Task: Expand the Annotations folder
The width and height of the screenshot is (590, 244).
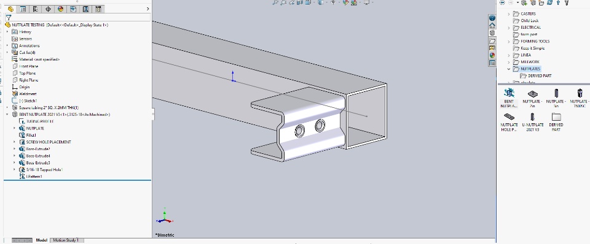Action: click(7, 46)
